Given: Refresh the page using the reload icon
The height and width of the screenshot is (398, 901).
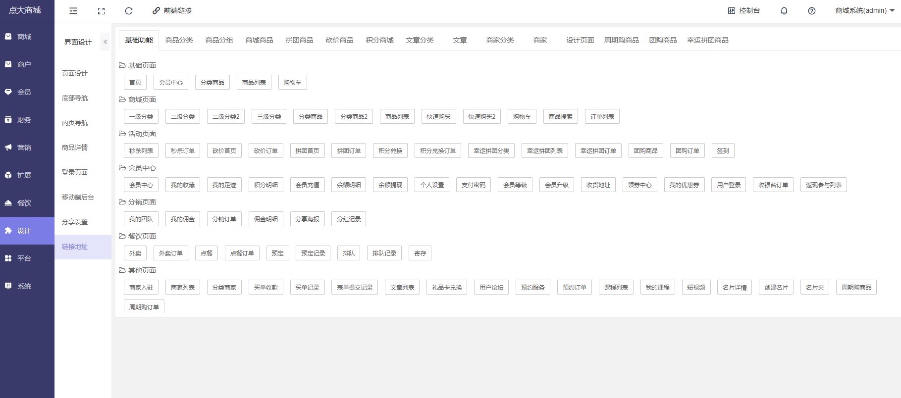Looking at the screenshot, I should [x=129, y=10].
